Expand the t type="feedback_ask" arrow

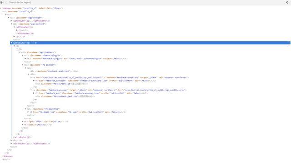34,93
